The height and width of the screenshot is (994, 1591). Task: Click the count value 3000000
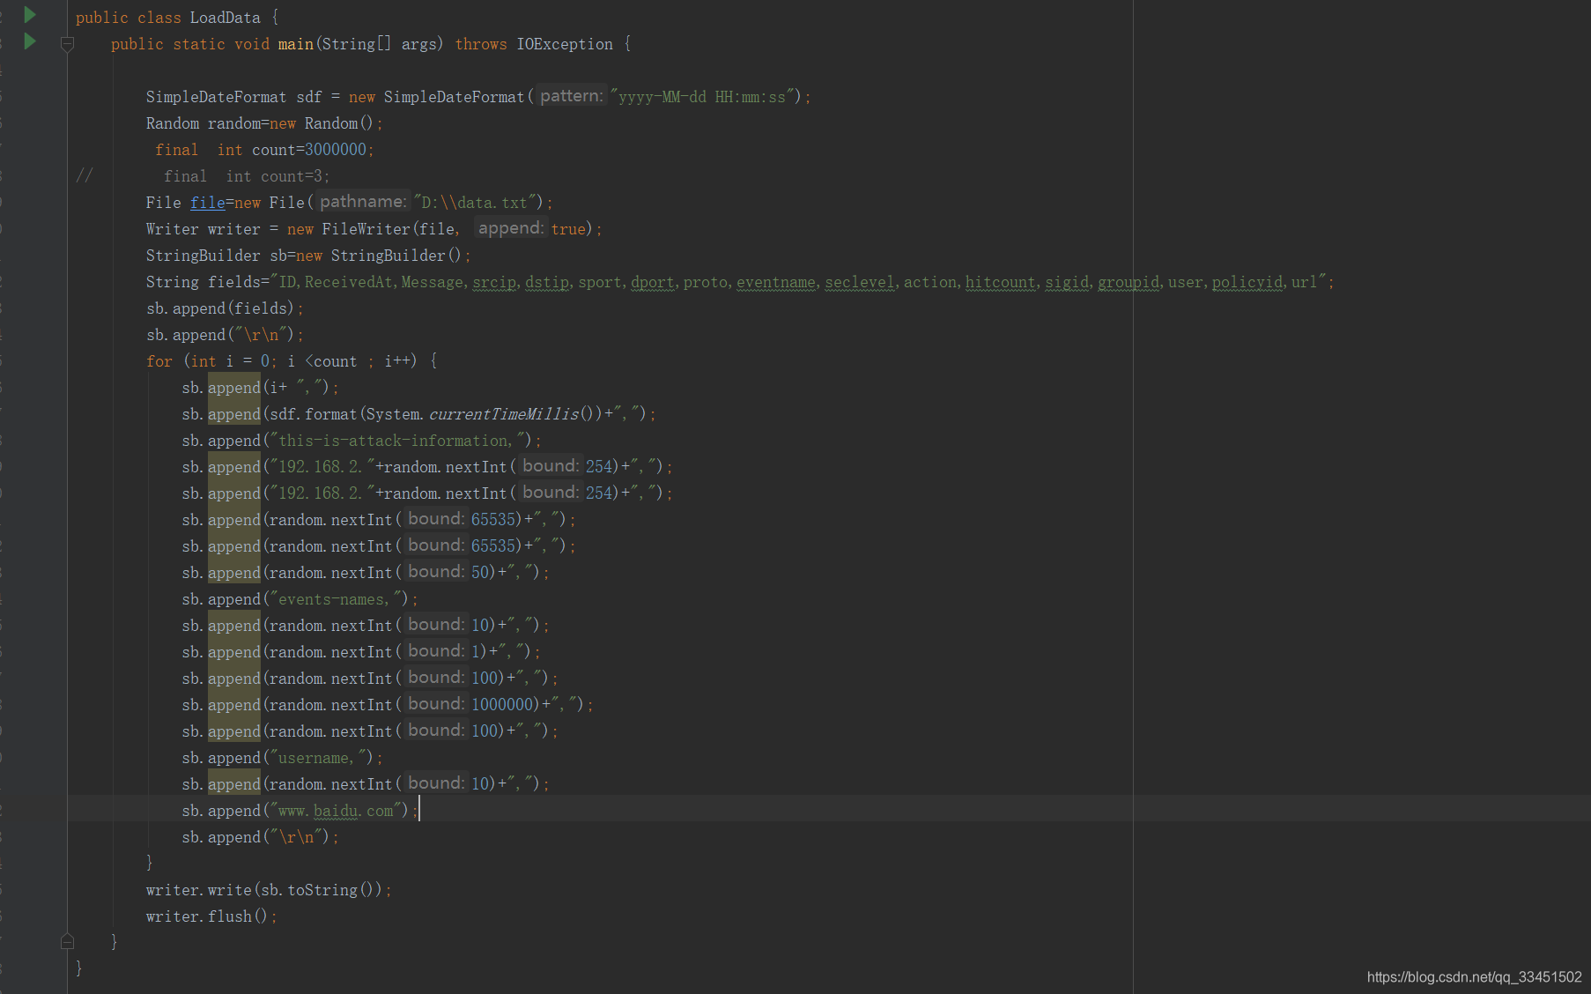coord(336,150)
